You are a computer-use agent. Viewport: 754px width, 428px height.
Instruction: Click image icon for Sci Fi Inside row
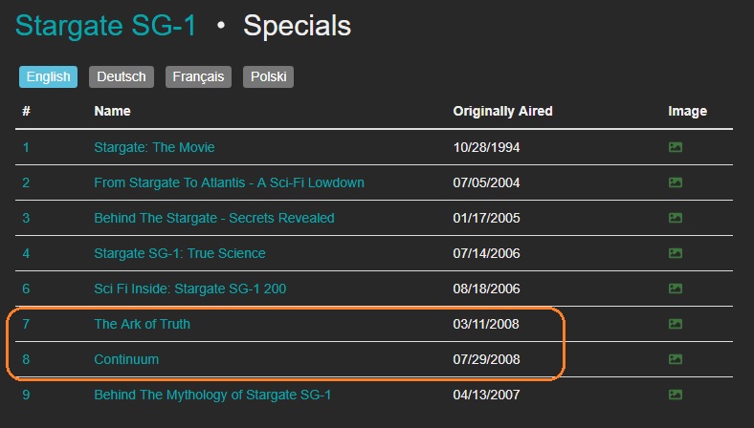(675, 289)
